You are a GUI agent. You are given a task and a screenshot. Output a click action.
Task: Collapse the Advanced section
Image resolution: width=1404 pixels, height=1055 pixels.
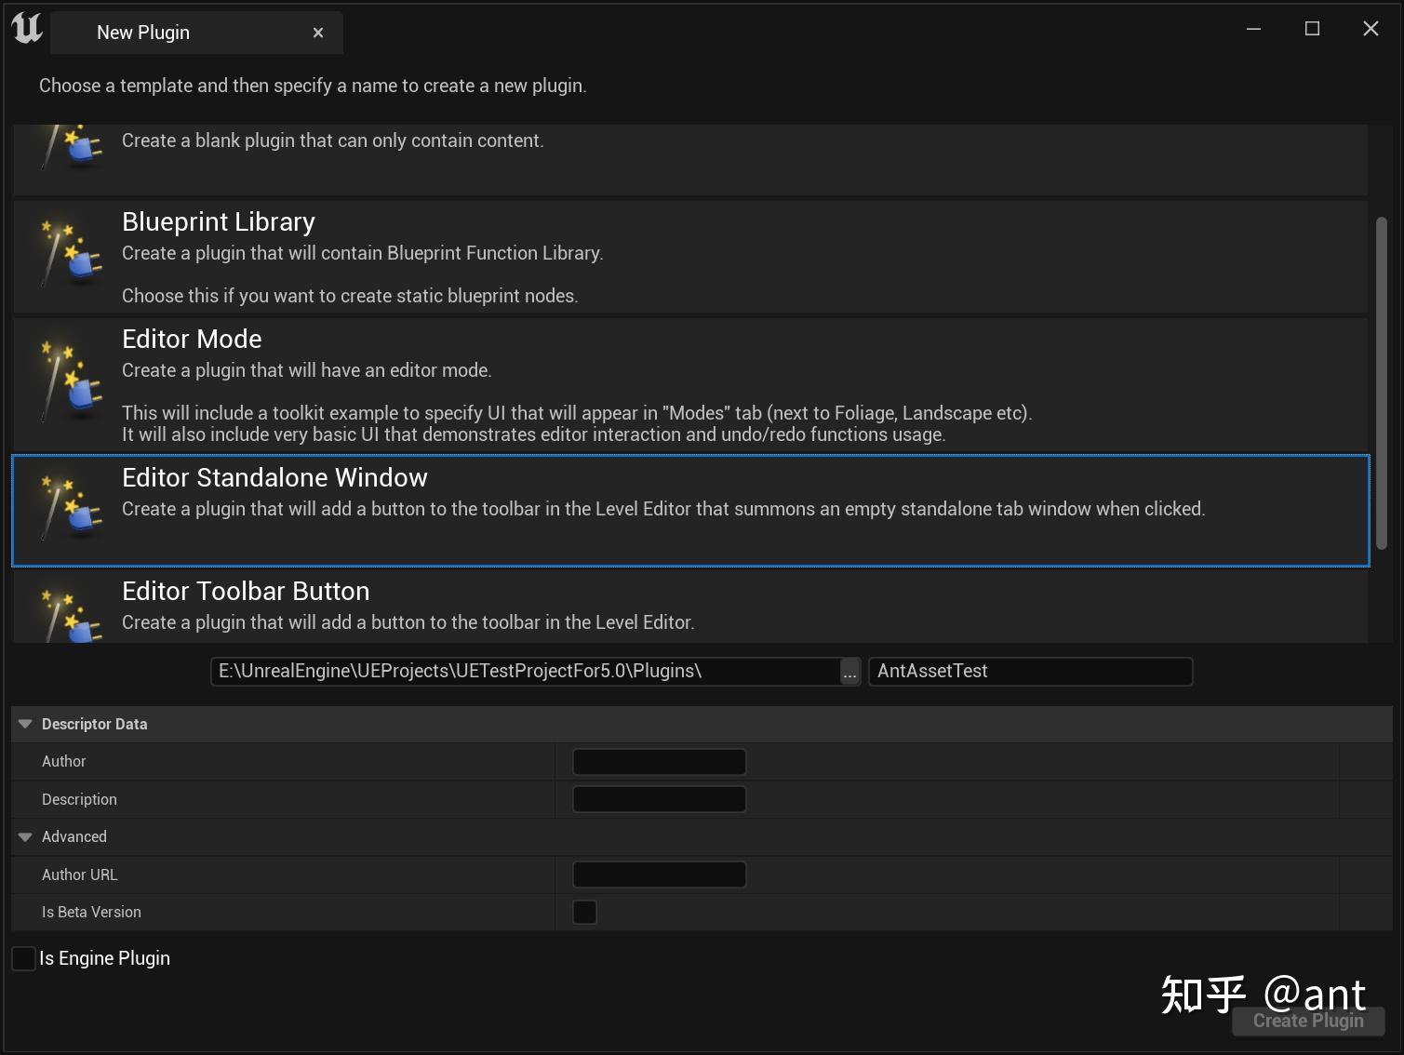pos(25,836)
